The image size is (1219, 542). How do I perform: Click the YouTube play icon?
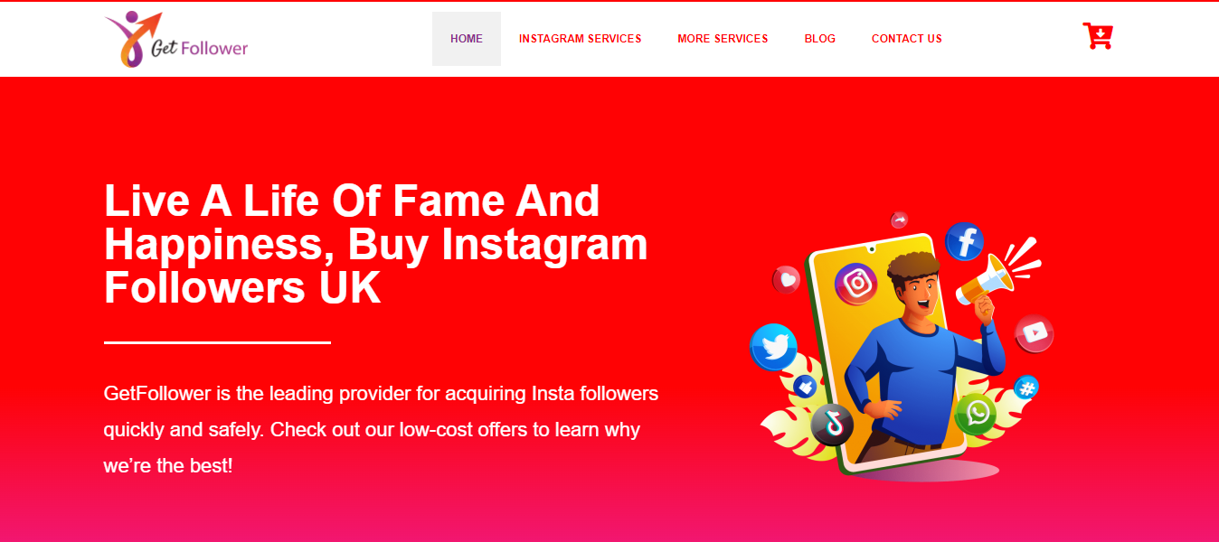point(1035,333)
